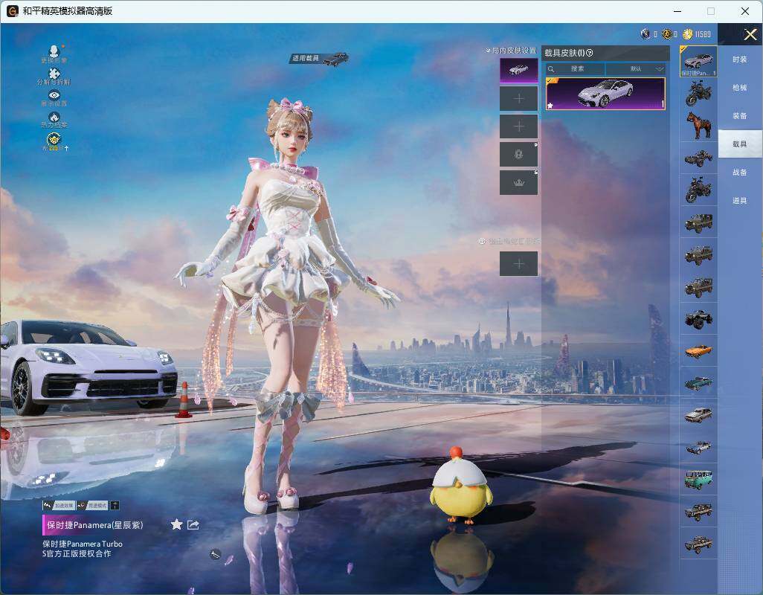This screenshot has width=763, height=595.
Task: Select the first green jeep below the motorcycle
Action: (x=698, y=222)
